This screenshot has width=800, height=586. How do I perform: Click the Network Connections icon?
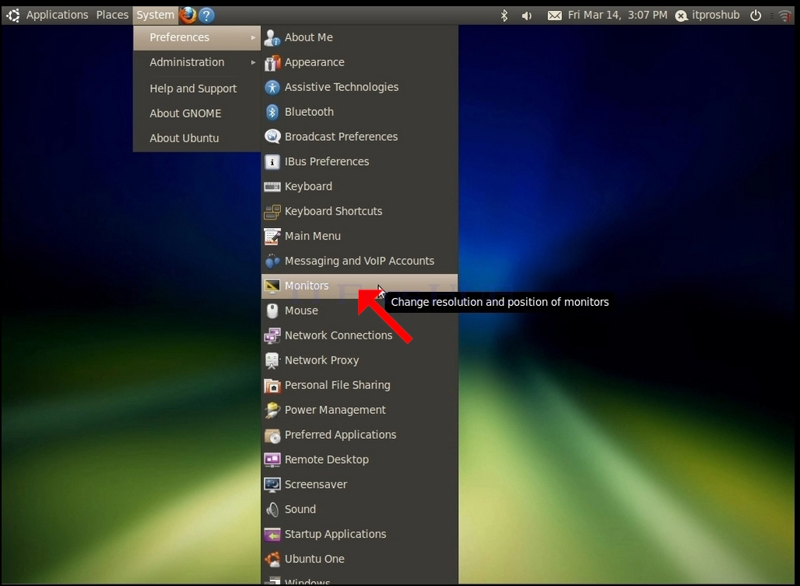[x=272, y=335]
